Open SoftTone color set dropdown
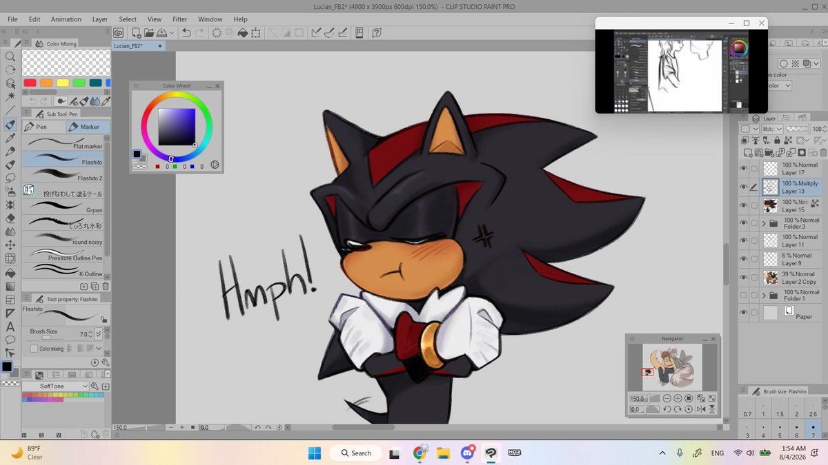The height and width of the screenshot is (465, 828). pyautogui.click(x=55, y=386)
